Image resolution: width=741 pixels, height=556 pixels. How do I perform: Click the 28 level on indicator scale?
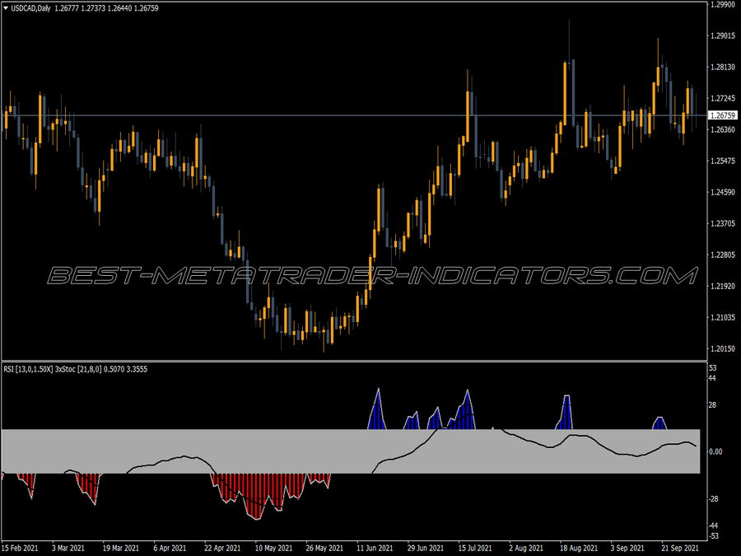tap(713, 405)
